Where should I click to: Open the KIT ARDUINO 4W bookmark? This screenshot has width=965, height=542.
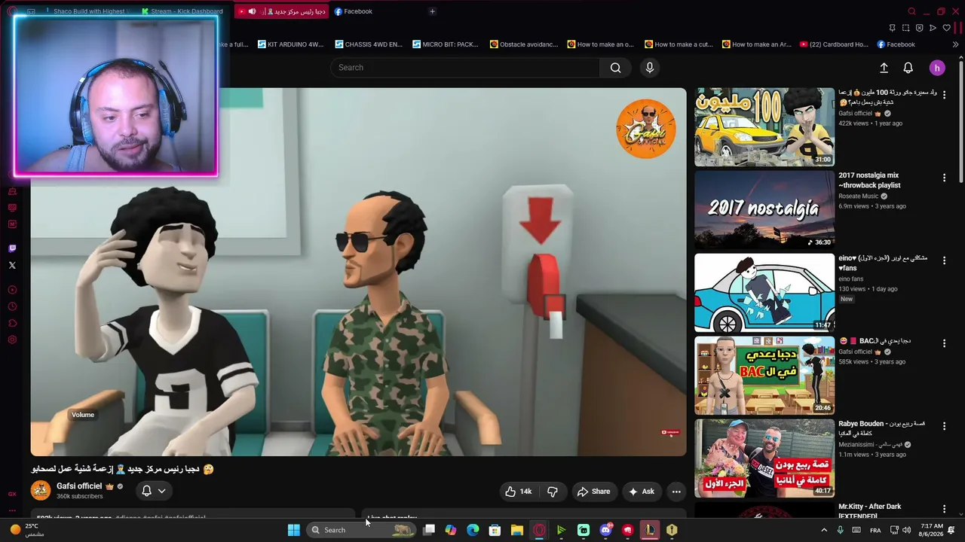tap(290, 44)
